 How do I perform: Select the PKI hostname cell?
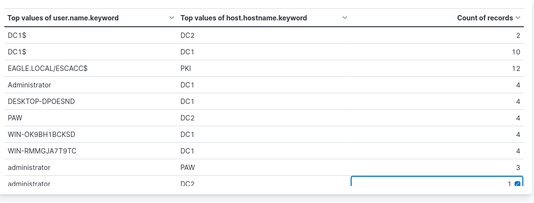(186, 68)
